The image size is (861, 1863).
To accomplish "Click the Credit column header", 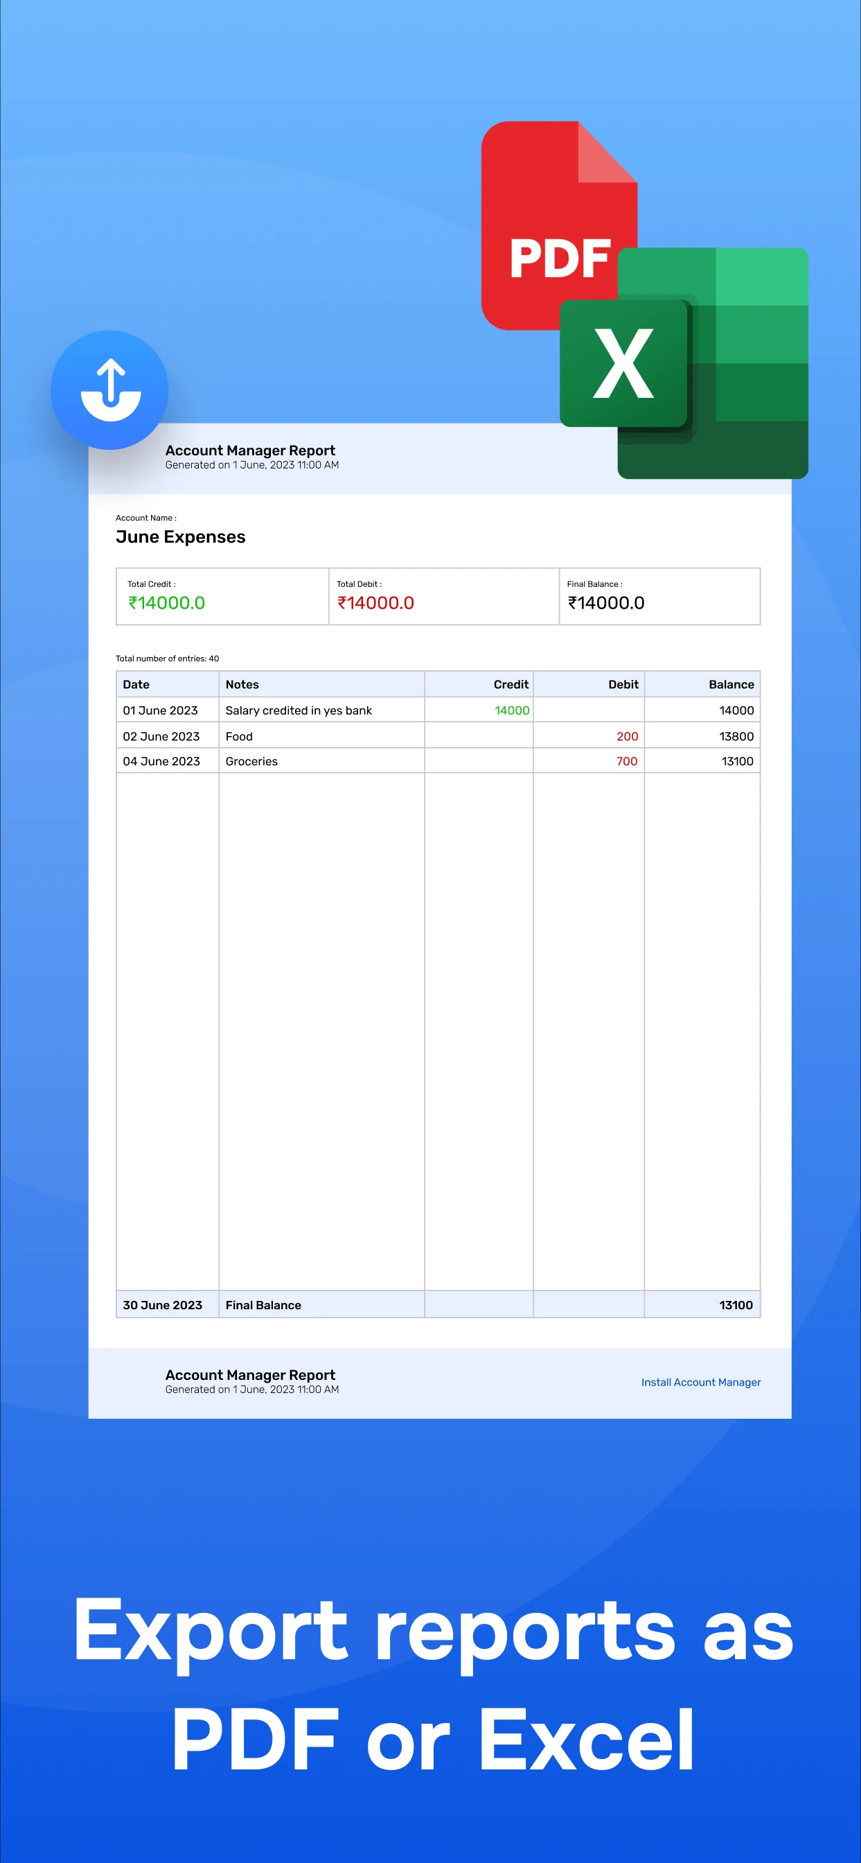I will pos(511,684).
